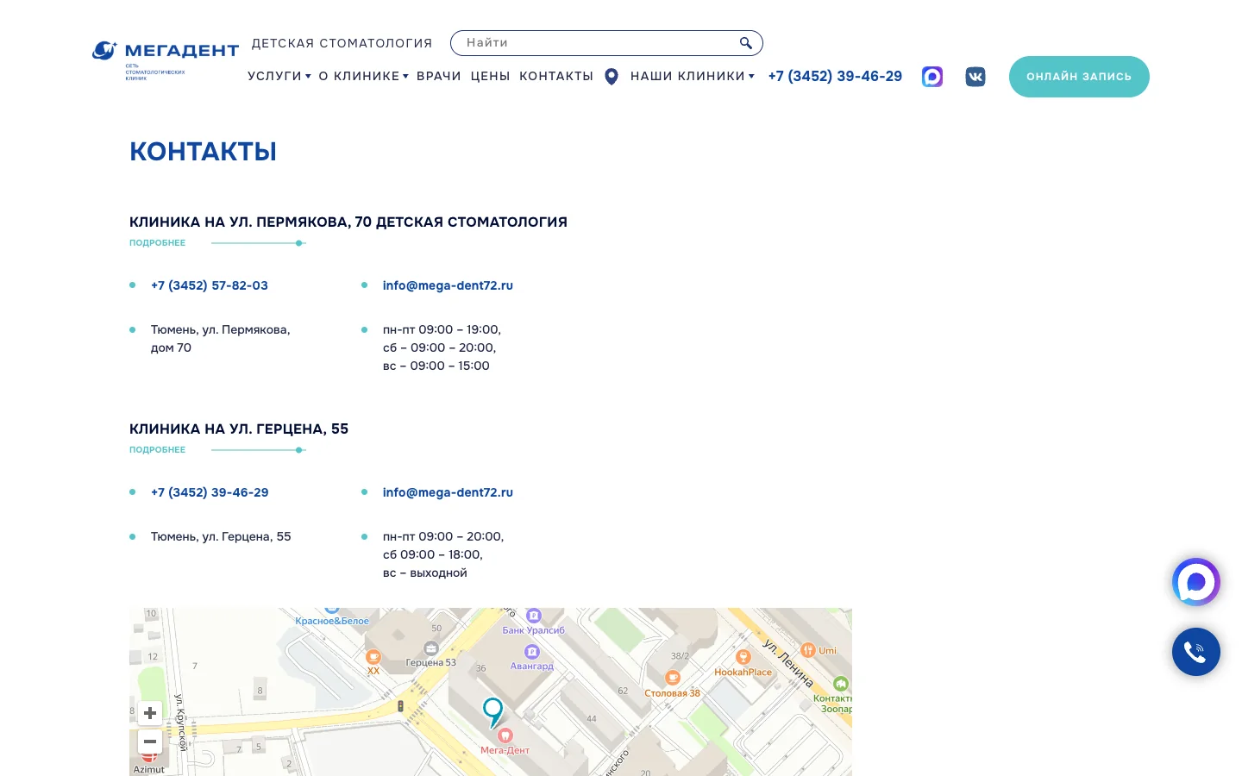Zoom in on the map

pos(150,713)
